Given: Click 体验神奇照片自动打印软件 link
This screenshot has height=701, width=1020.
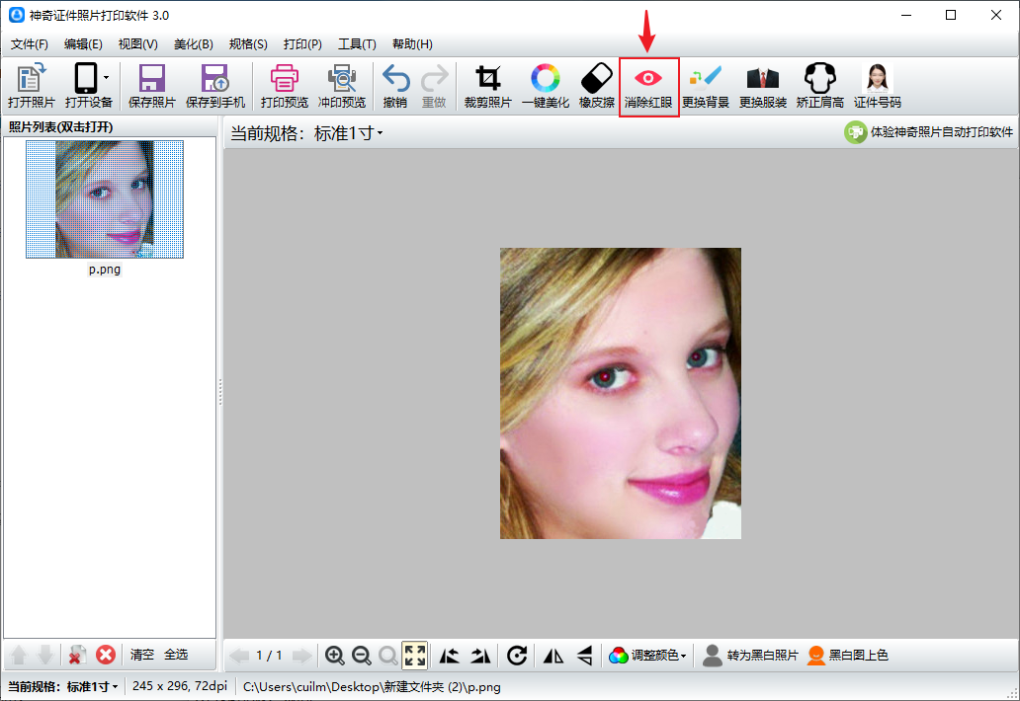Looking at the screenshot, I should click(x=929, y=132).
